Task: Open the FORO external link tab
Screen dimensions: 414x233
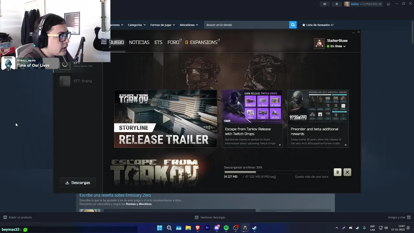Action: 174,42
